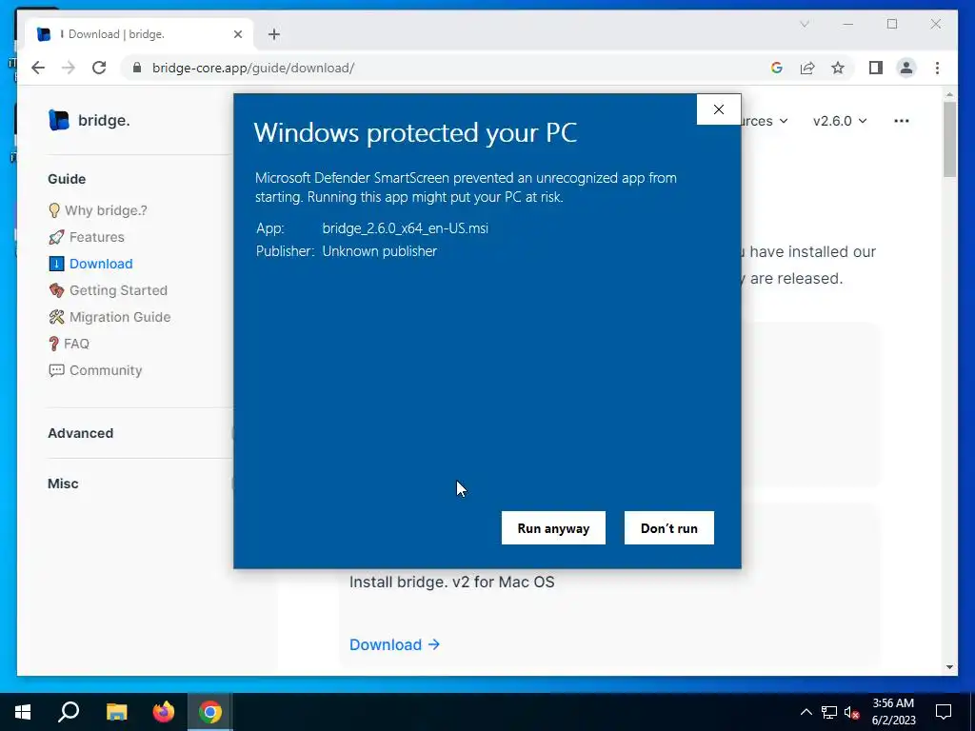This screenshot has height=731, width=975.
Task: Open Community sidebar link
Action: pyautogui.click(x=95, y=370)
